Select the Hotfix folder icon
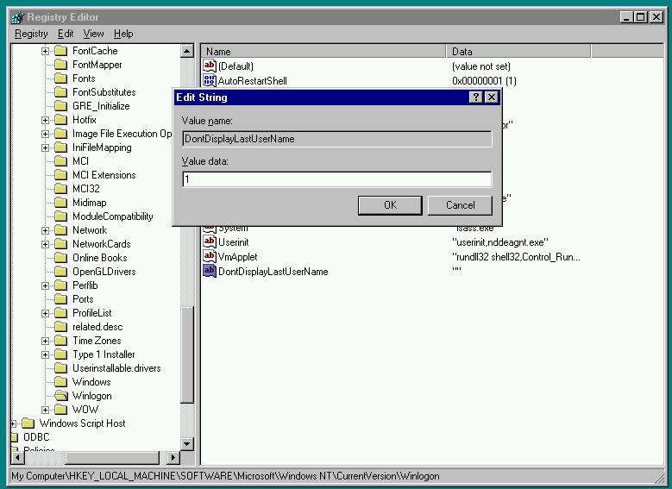This screenshot has width=672, height=489. click(61, 120)
